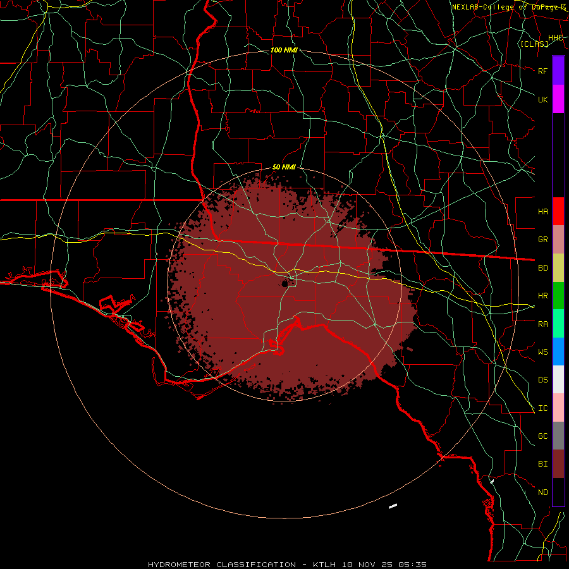Image resolution: width=569 pixels, height=569 pixels.
Task: Click the GC legend label
Action: [x=542, y=436]
